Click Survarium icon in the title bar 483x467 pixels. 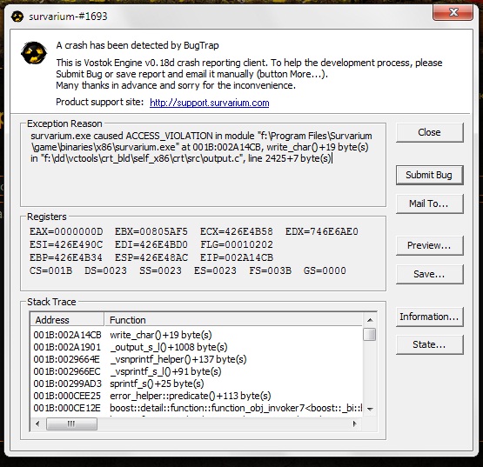pyautogui.click(x=17, y=17)
